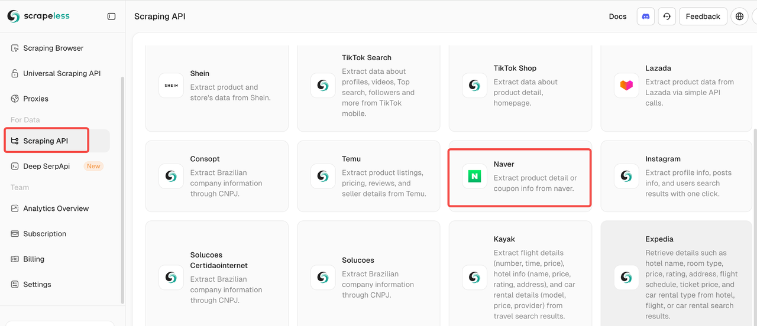Click the Analytics Overview icon

(15, 208)
